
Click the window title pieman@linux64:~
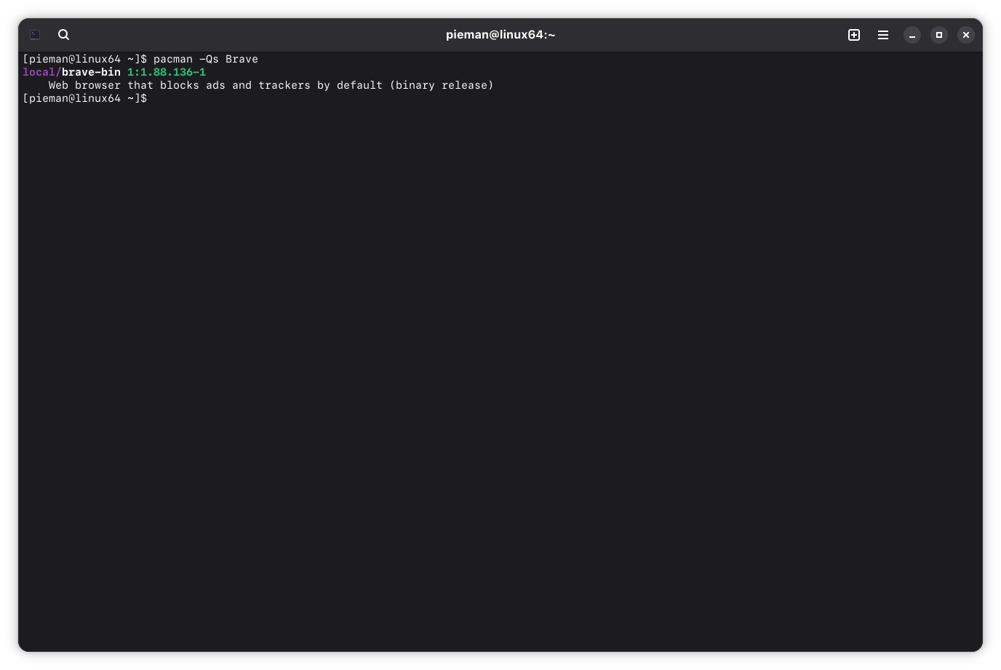pyautogui.click(x=500, y=35)
